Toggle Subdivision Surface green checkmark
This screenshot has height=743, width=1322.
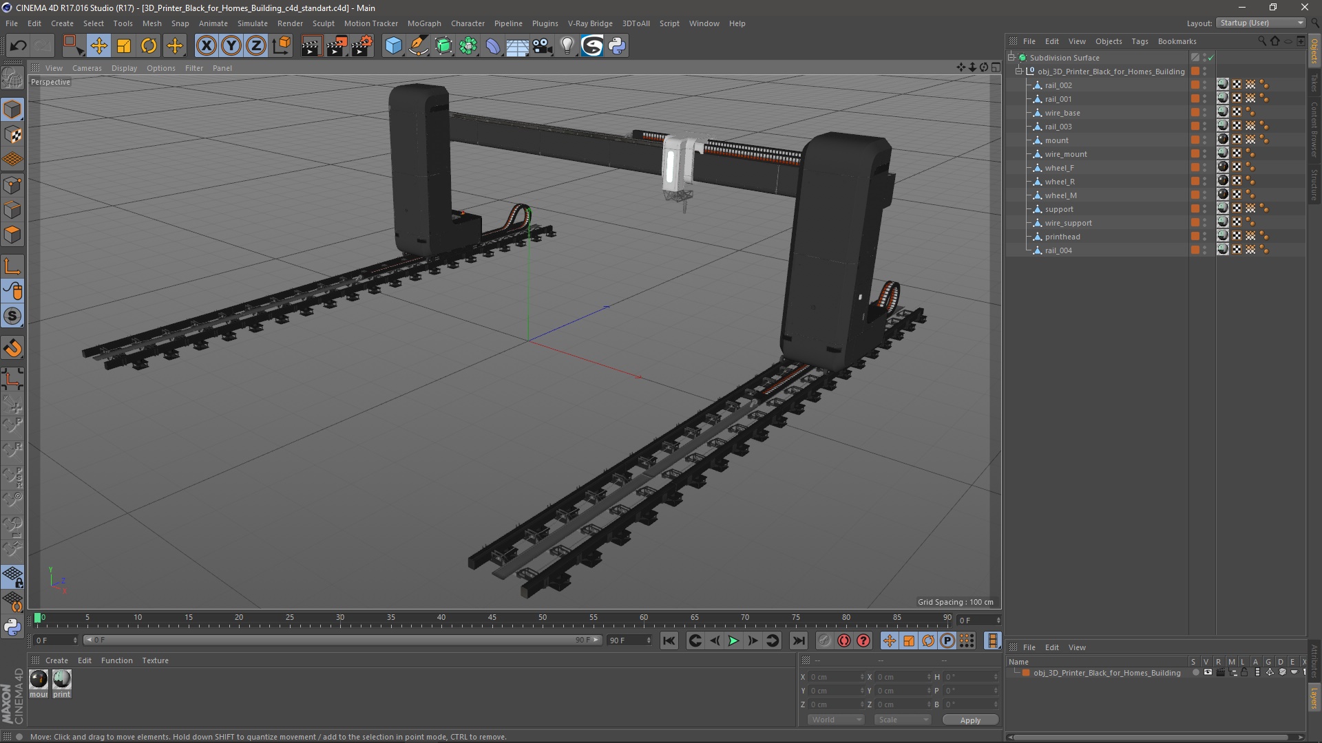tap(1210, 58)
